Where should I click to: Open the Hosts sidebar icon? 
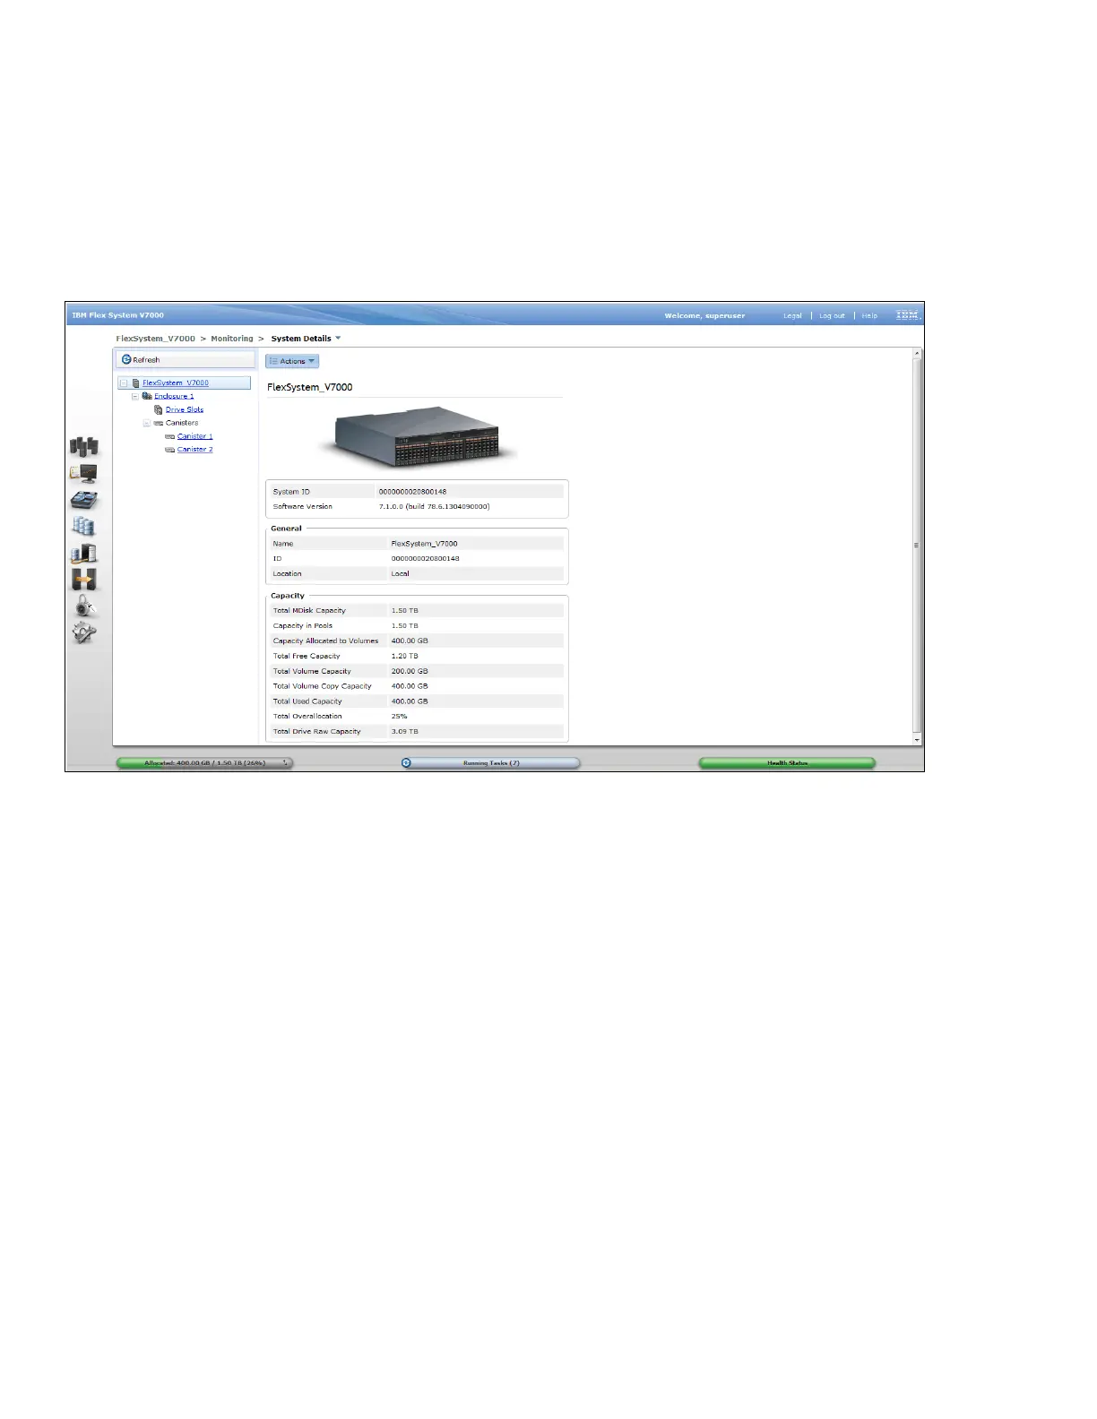click(x=84, y=554)
